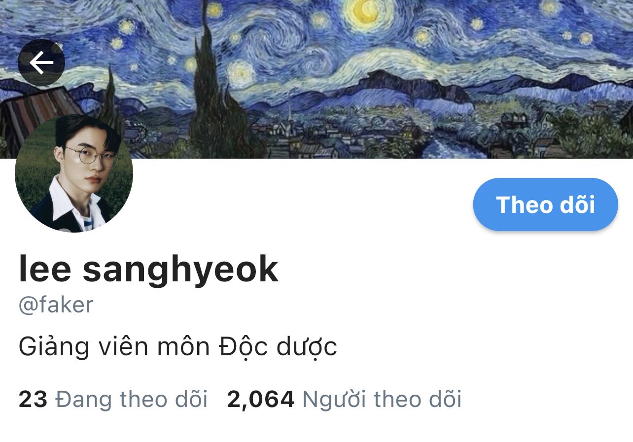Image resolution: width=633 pixels, height=442 pixels.
Task: Open the circular profile avatar photo
Action: pyautogui.click(x=74, y=173)
